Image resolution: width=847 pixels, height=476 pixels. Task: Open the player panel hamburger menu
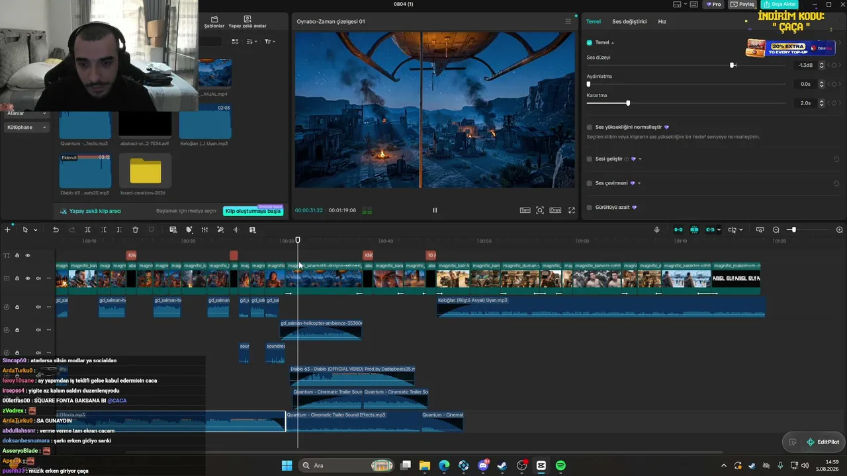[x=568, y=21]
